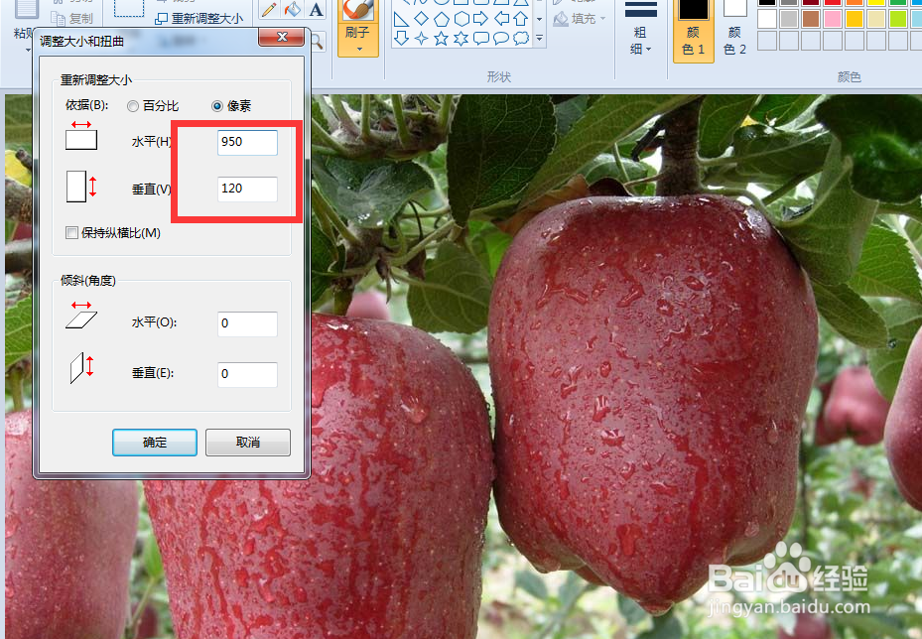This screenshot has height=639, width=922.
Task: Open the Paste (粘贴) dropdown arrow
Action: 27,50
